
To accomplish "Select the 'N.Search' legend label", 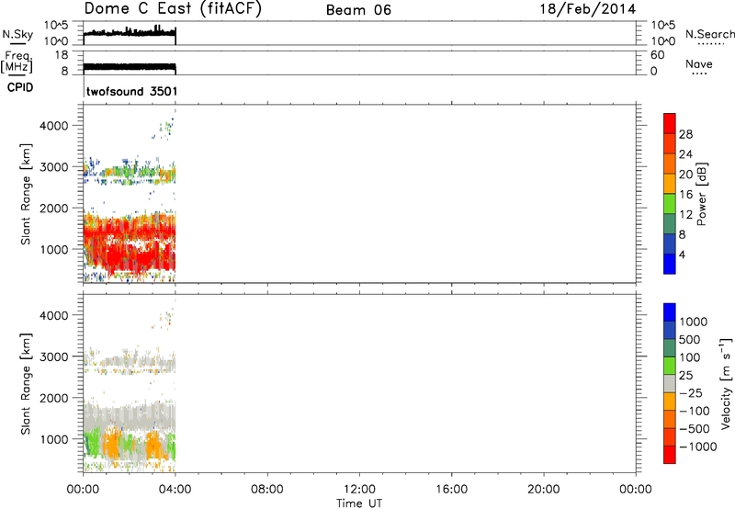I will click(x=709, y=34).
